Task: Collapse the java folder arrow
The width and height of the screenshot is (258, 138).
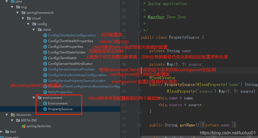Action: pos(6,1)
